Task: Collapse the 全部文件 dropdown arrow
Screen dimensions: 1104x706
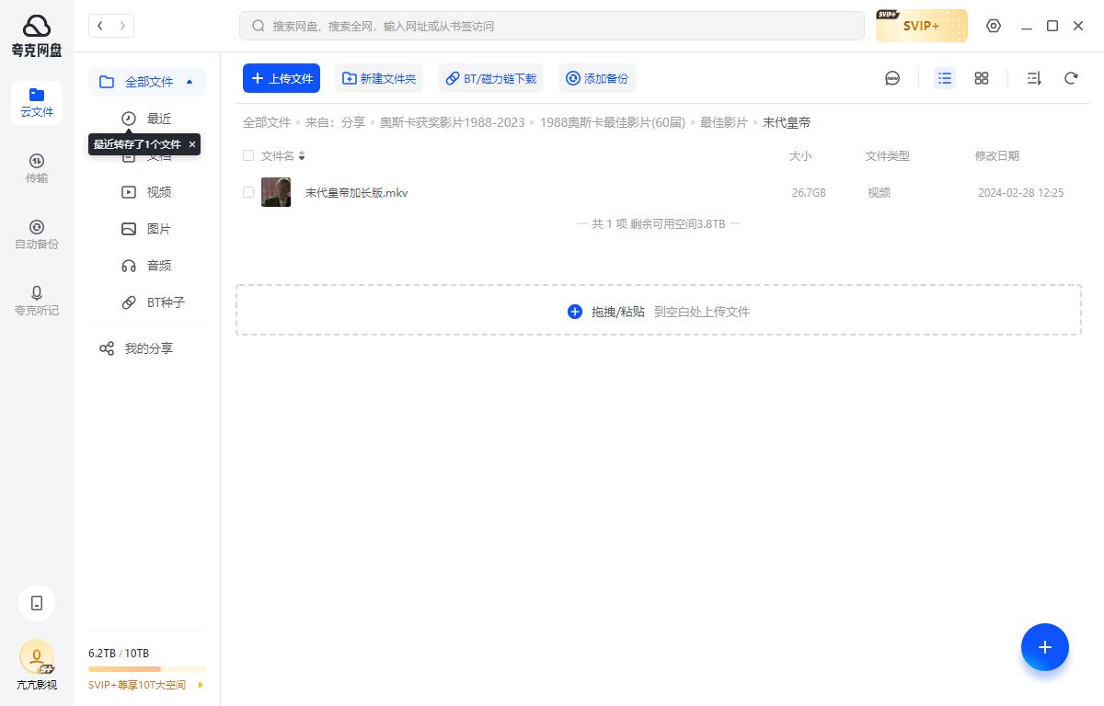Action: coord(190,82)
